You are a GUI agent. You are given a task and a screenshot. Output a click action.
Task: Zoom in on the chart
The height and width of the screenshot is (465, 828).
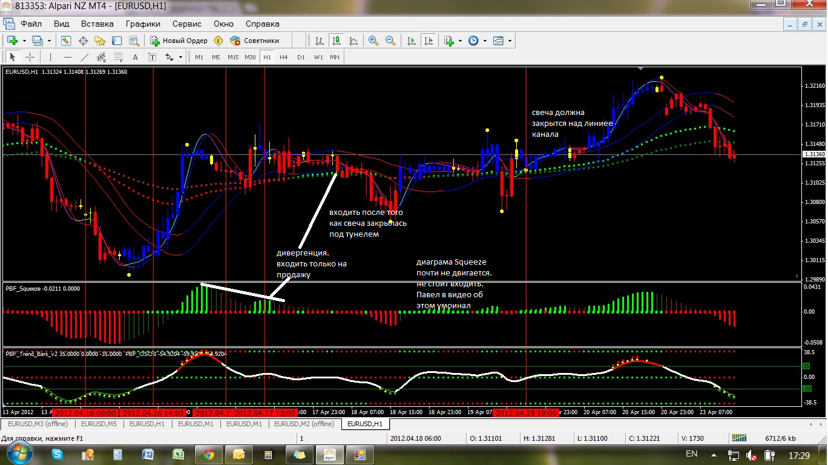pyautogui.click(x=373, y=41)
